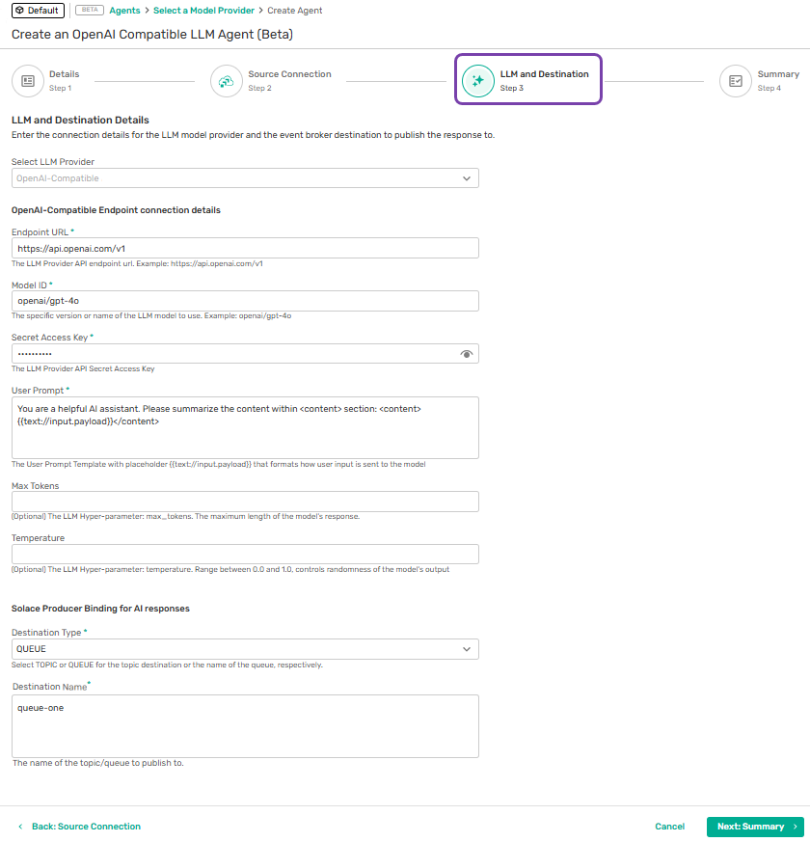This screenshot has height=842, width=810.
Task: Click into the Model ID field
Action: point(245,301)
